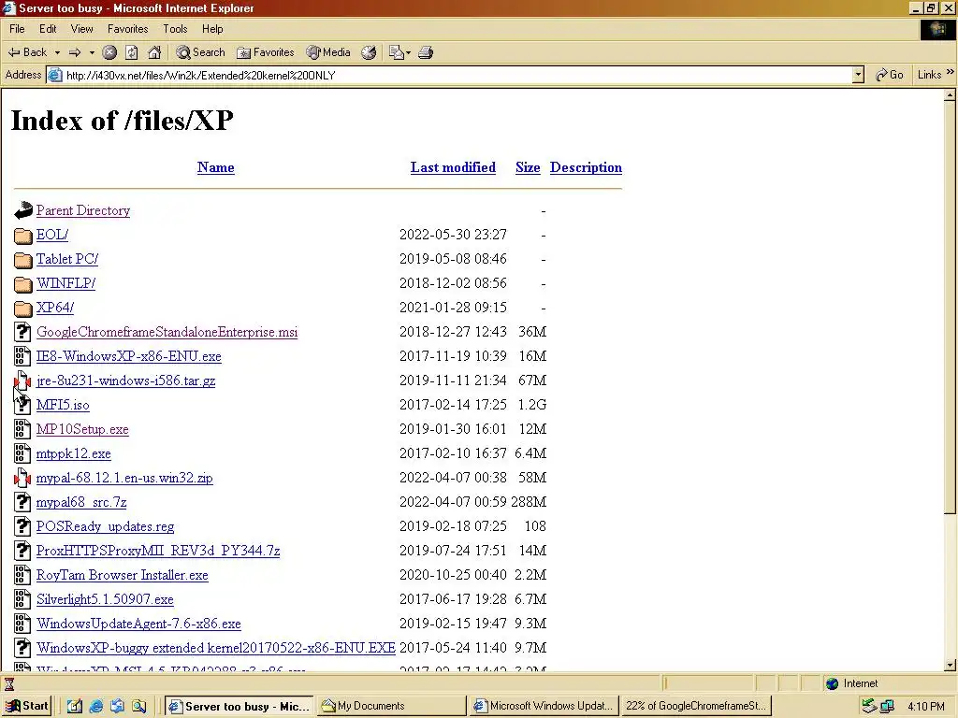Download GoogleChromeframeStandaloneEnterprise.msi
Screen dimensions: 958x718
(x=167, y=332)
